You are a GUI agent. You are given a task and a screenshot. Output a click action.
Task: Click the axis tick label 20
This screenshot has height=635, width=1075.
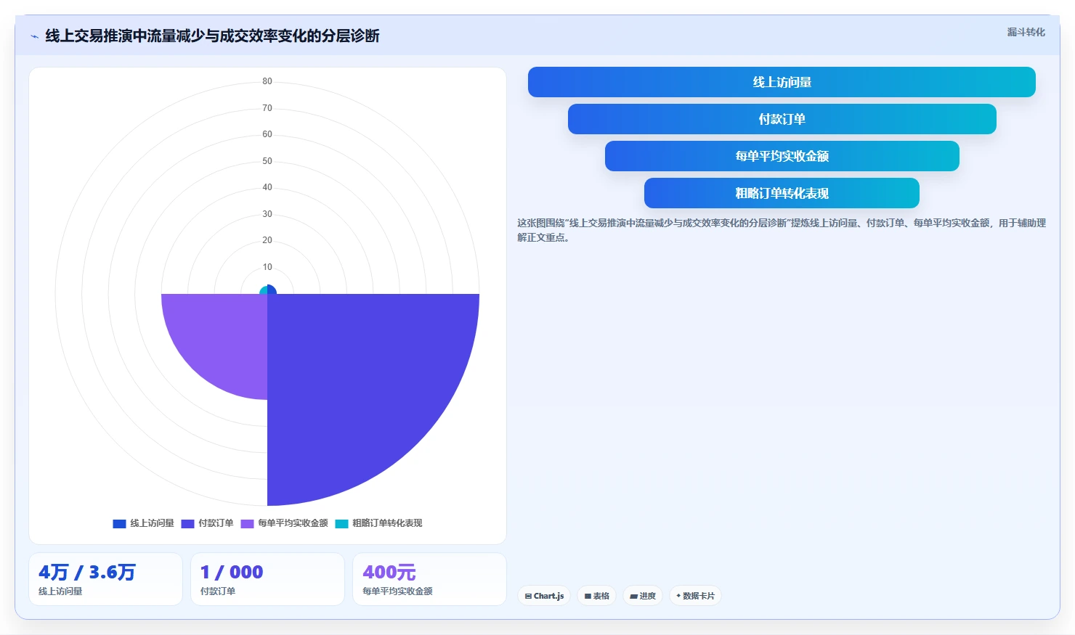click(267, 240)
